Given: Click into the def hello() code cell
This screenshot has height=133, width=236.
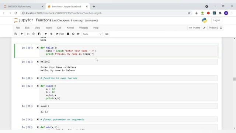Looking at the screenshot, I should (129, 51).
